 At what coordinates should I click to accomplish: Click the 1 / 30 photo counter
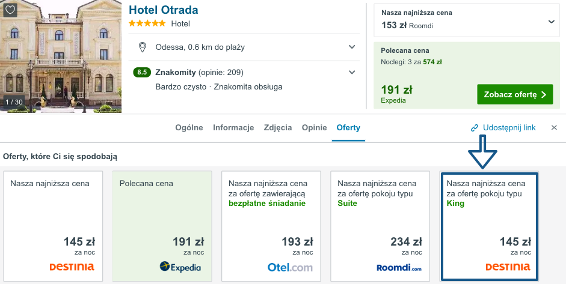pos(14,102)
